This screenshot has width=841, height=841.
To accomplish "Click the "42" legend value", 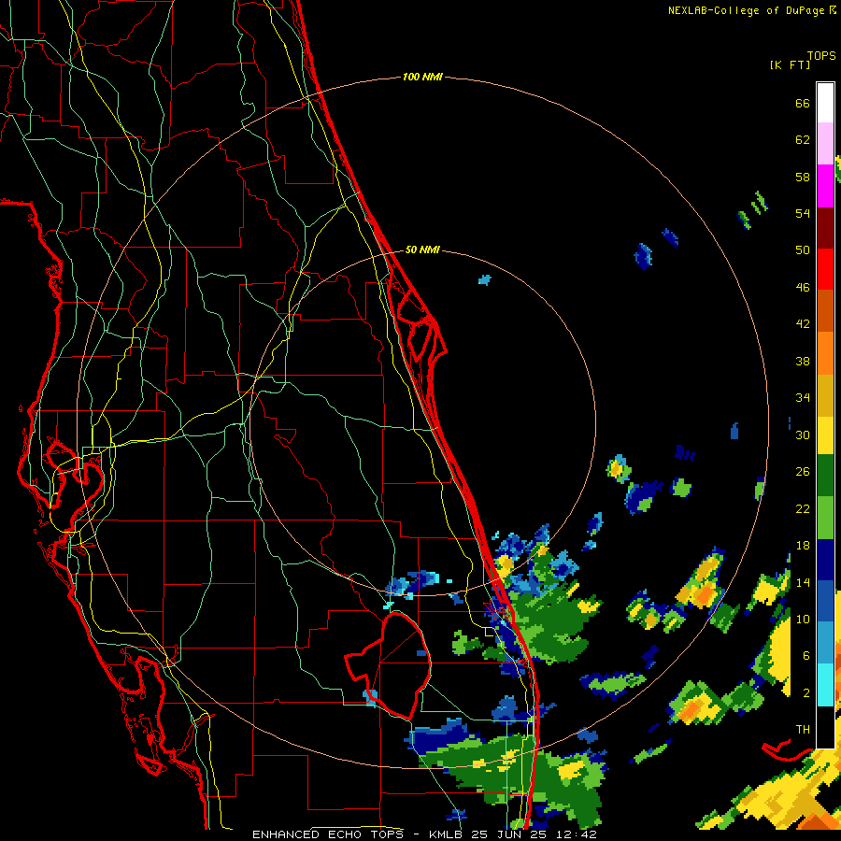I will pyautogui.click(x=803, y=324).
